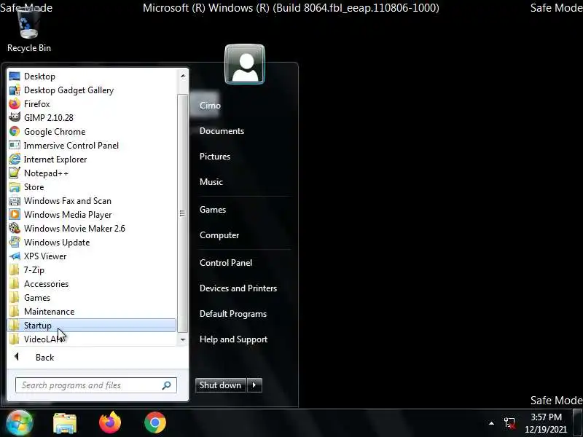Click programs list scrollbar down arrow

click(183, 339)
